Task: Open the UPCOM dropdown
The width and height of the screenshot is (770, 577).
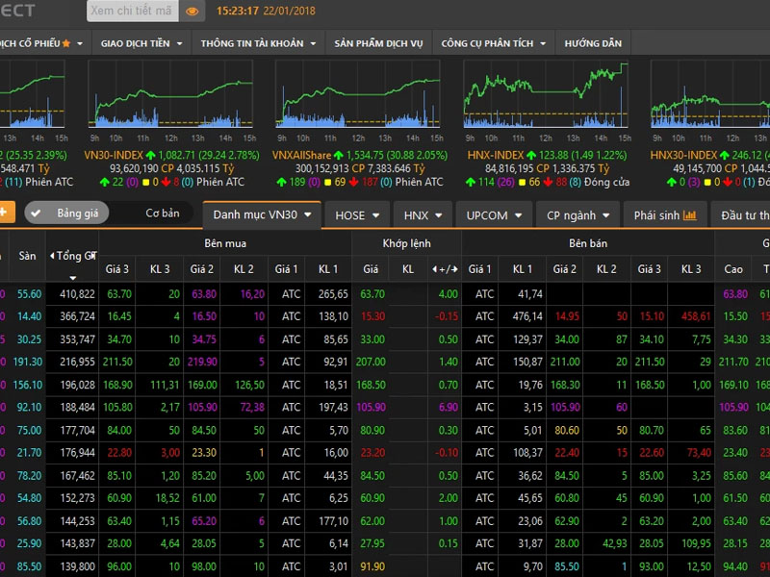Action: coord(494,215)
